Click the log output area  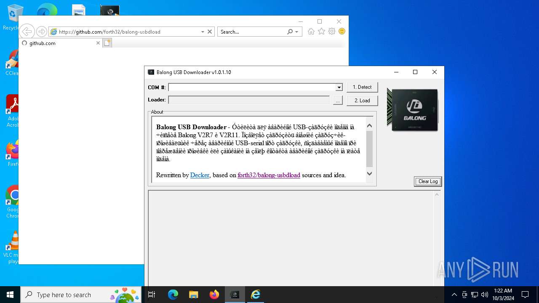(x=291, y=238)
